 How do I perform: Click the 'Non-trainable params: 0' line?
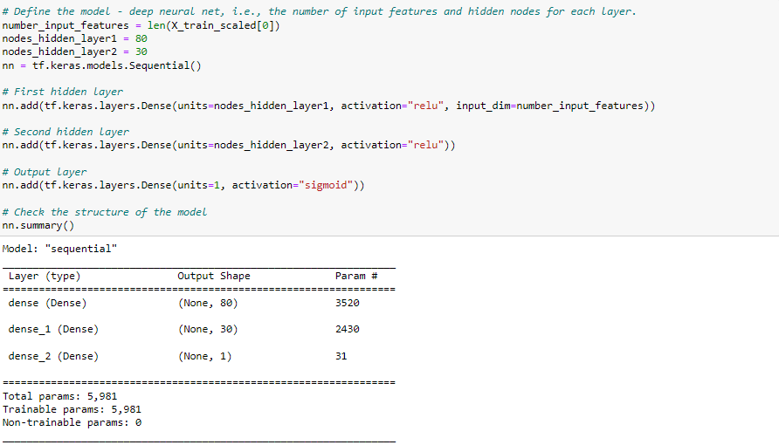click(72, 422)
